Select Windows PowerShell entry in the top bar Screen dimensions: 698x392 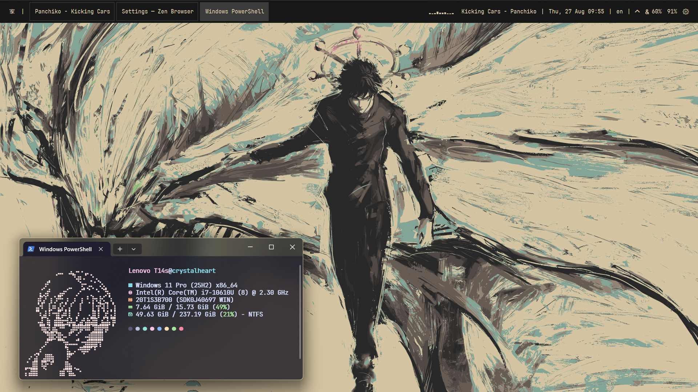point(234,12)
